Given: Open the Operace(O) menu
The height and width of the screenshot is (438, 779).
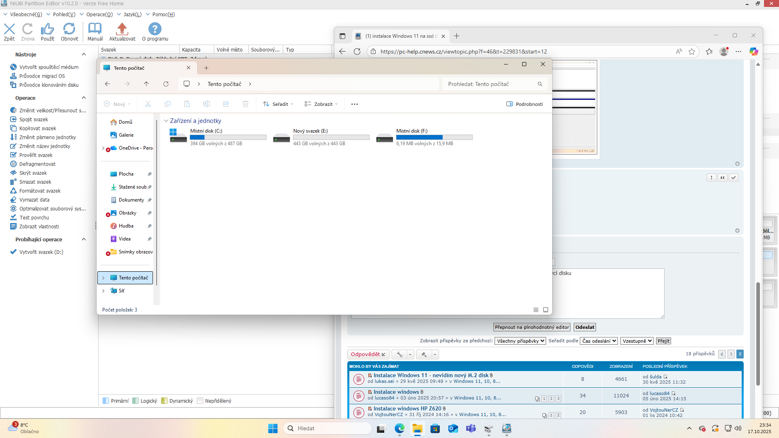Looking at the screenshot, I should tap(99, 15).
